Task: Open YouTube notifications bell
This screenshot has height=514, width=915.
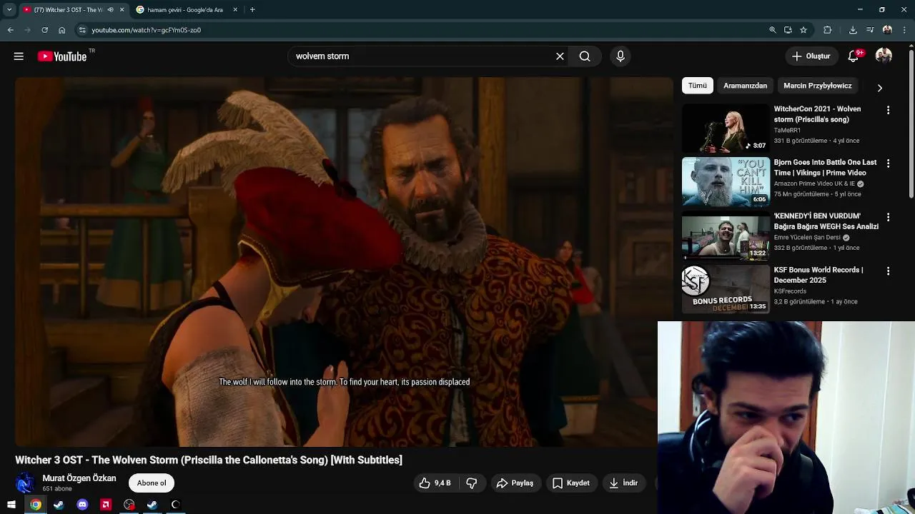Action: click(x=853, y=56)
